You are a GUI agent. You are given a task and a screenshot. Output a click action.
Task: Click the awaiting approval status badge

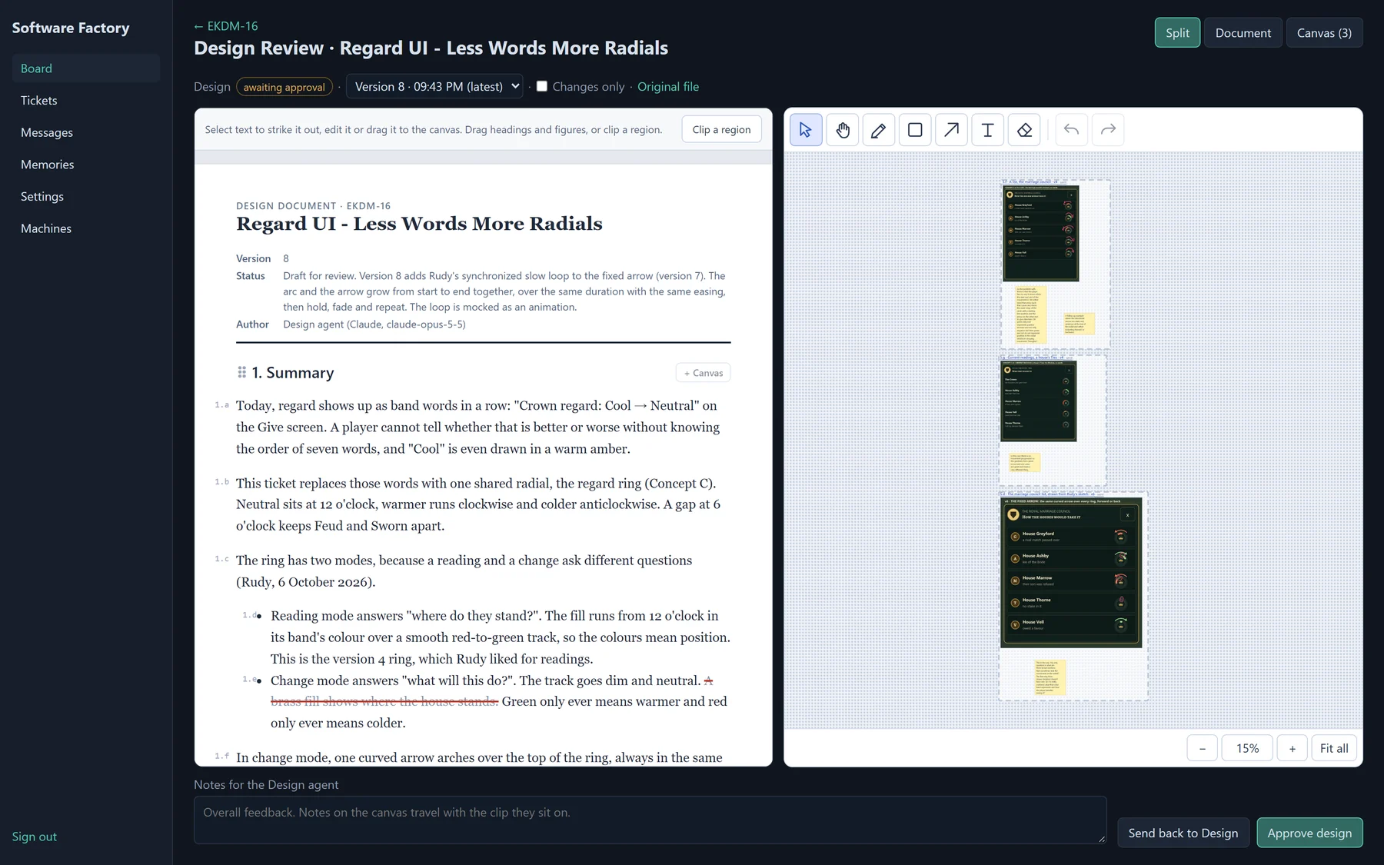pos(284,87)
